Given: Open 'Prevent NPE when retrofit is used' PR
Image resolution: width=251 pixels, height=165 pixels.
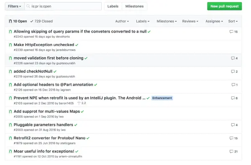Looking at the screenshot, I should tap(79, 98).
